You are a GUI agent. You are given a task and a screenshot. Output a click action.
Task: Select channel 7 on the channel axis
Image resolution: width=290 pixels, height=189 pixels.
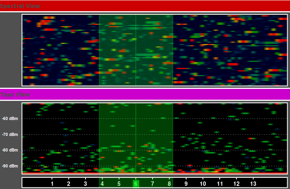[153, 184]
